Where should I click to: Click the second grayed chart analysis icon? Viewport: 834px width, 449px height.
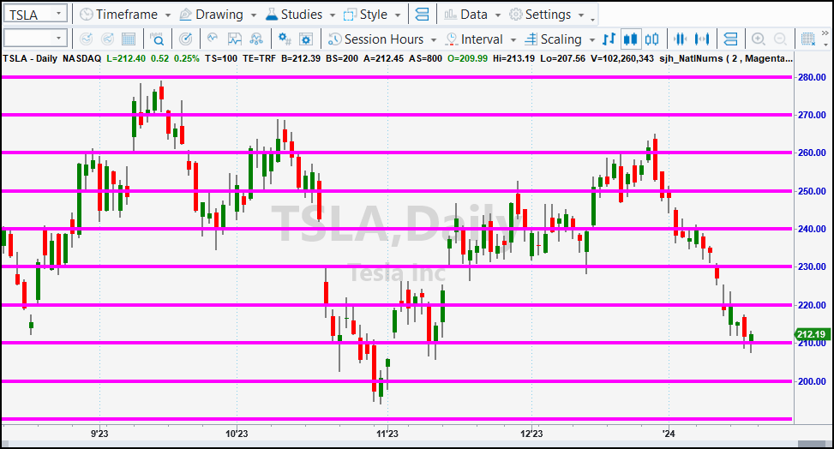[107, 39]
